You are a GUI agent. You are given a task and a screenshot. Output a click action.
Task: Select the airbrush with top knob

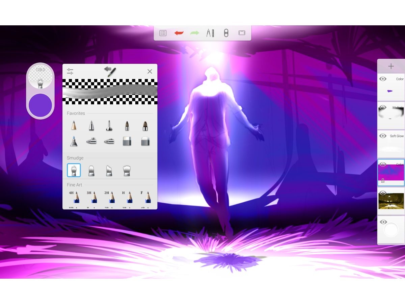91,141
